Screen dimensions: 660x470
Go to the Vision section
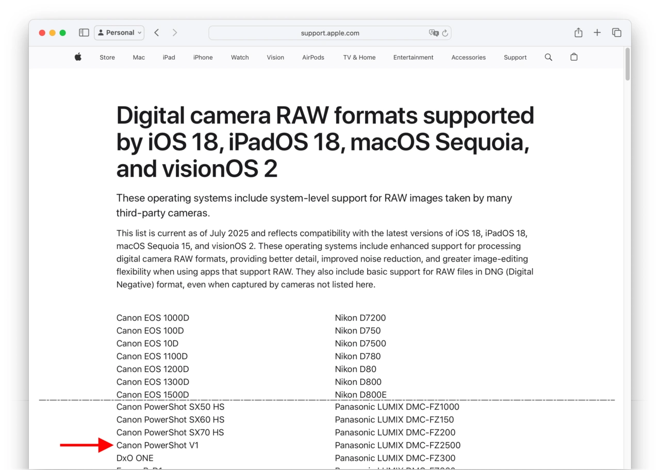click(275, 57)
